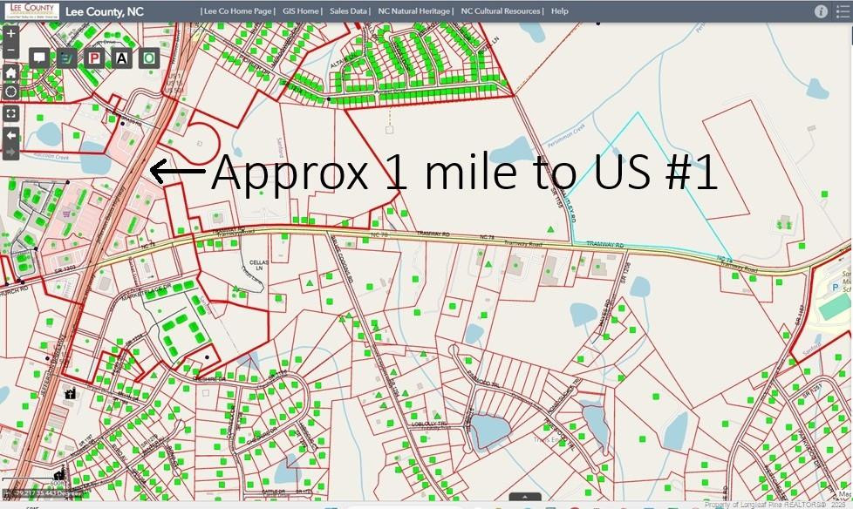Open the red P widget
Image resolution: width=853 pixels, height=509 pixels.
[94, 58]
